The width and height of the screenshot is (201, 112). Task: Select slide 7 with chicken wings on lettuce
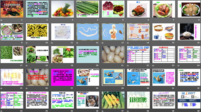pos(164,9)
